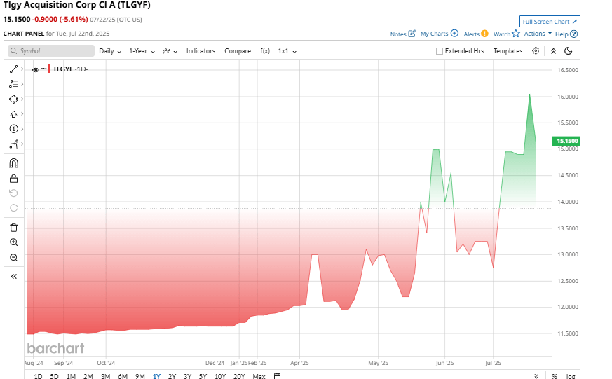This screenshot has height=379, width=612.
Task: Click into the Symbol search field
Action: click(51, 50)
